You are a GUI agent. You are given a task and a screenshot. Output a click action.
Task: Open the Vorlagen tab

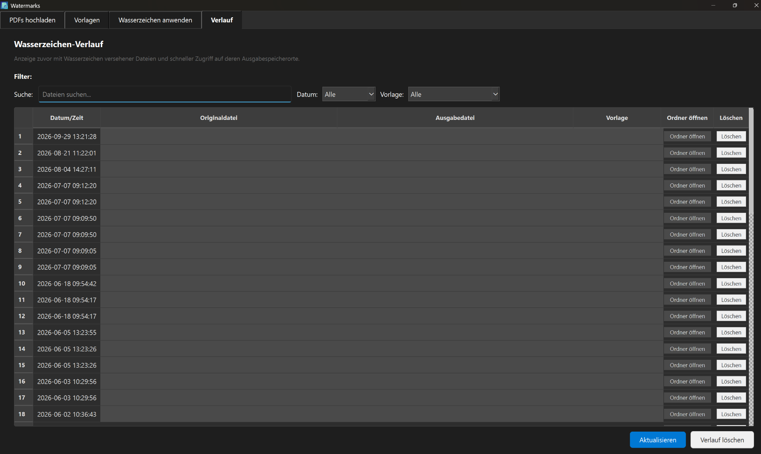click(x=87, y=20)
